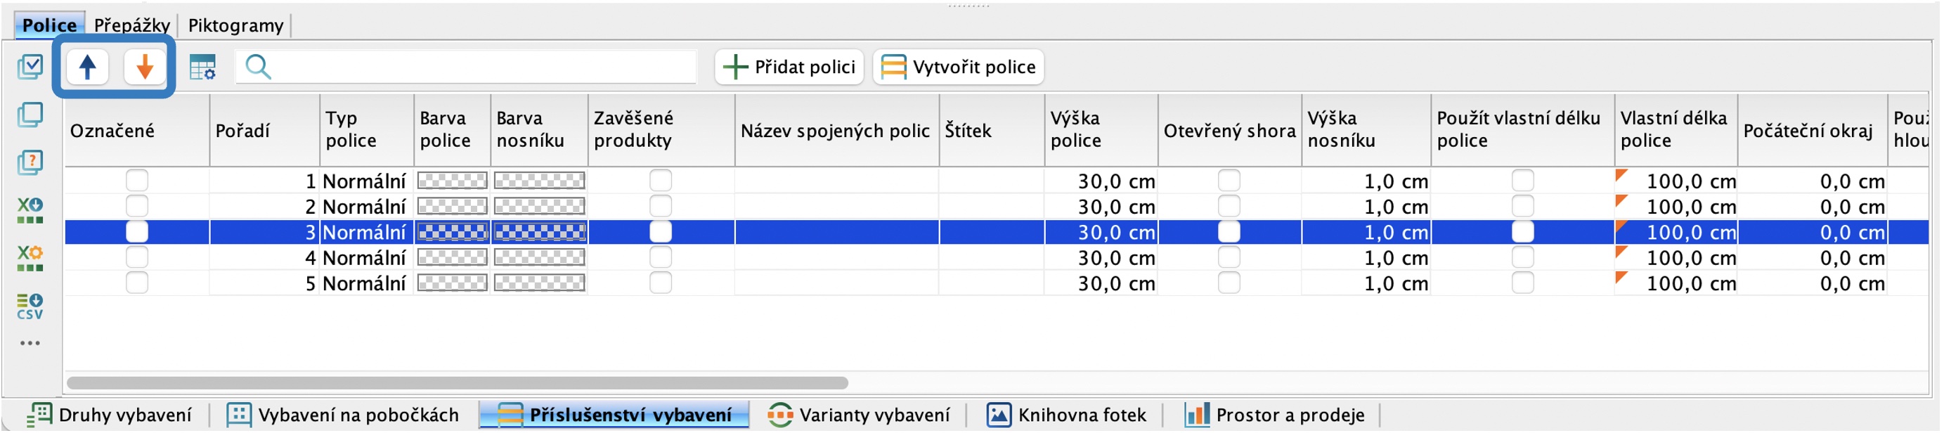This screenshot has width=1944, height=433.
Task: Click the Přidat polici button
Action: point(789,67)
